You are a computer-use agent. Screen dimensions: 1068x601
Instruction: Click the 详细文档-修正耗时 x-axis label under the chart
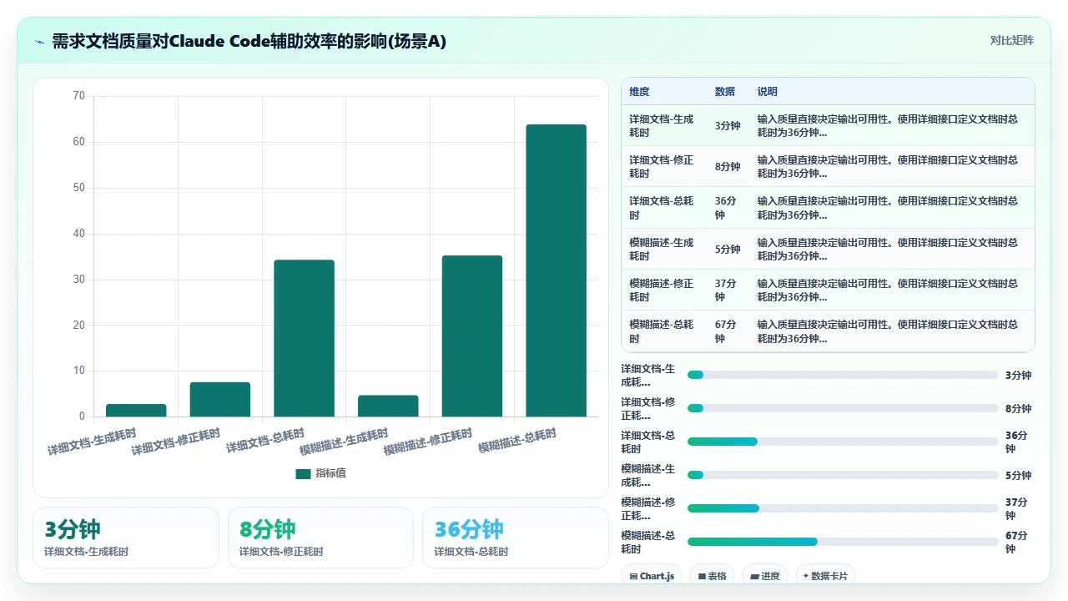(176, 442)
